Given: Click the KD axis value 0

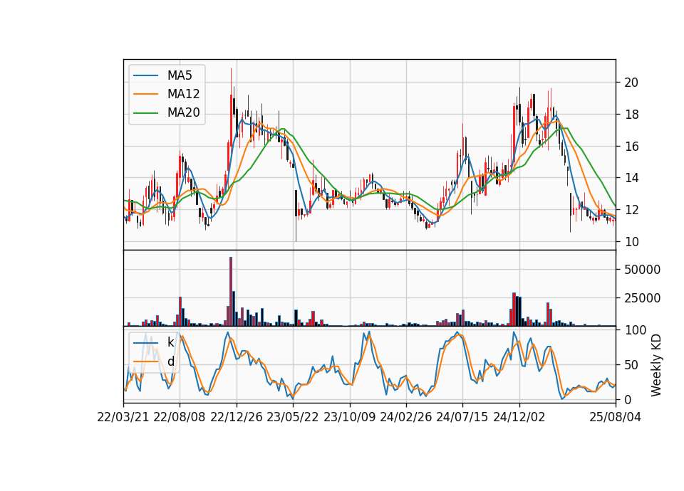Looking at the screenshot, I should point(628,399).
